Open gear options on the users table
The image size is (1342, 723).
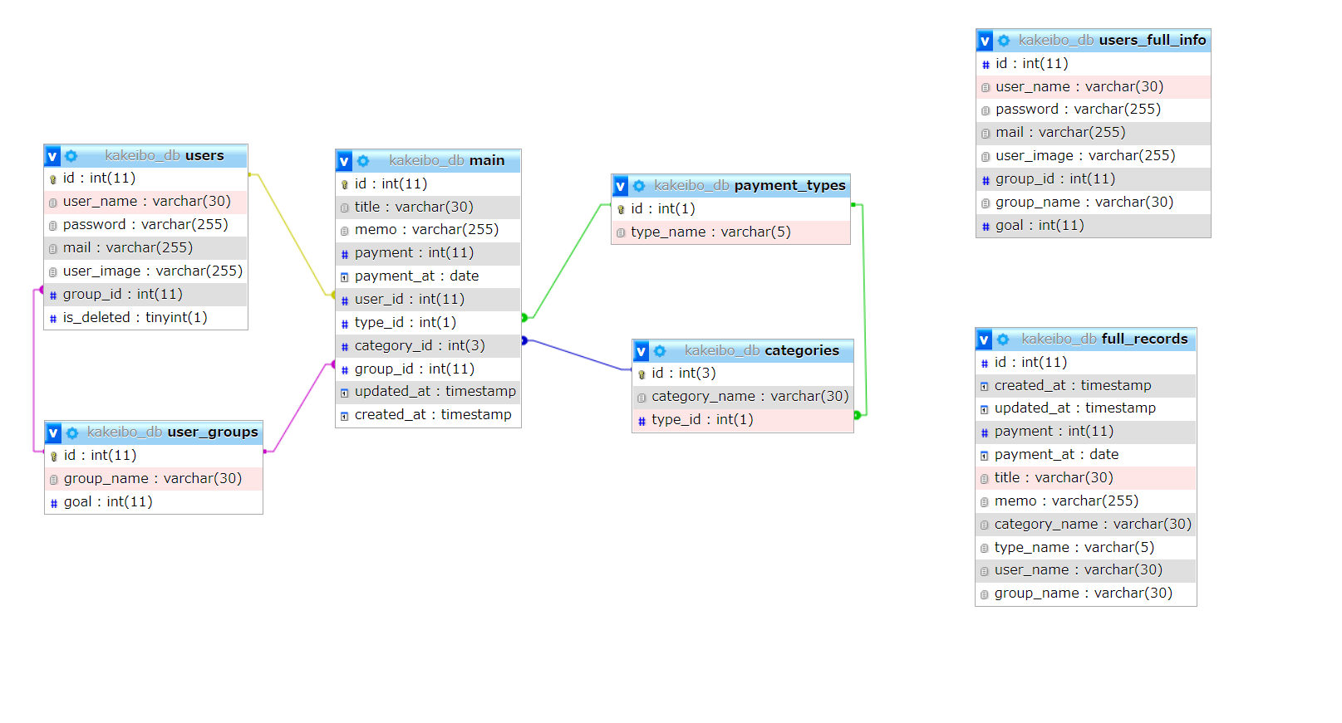(x=71, y=156)
